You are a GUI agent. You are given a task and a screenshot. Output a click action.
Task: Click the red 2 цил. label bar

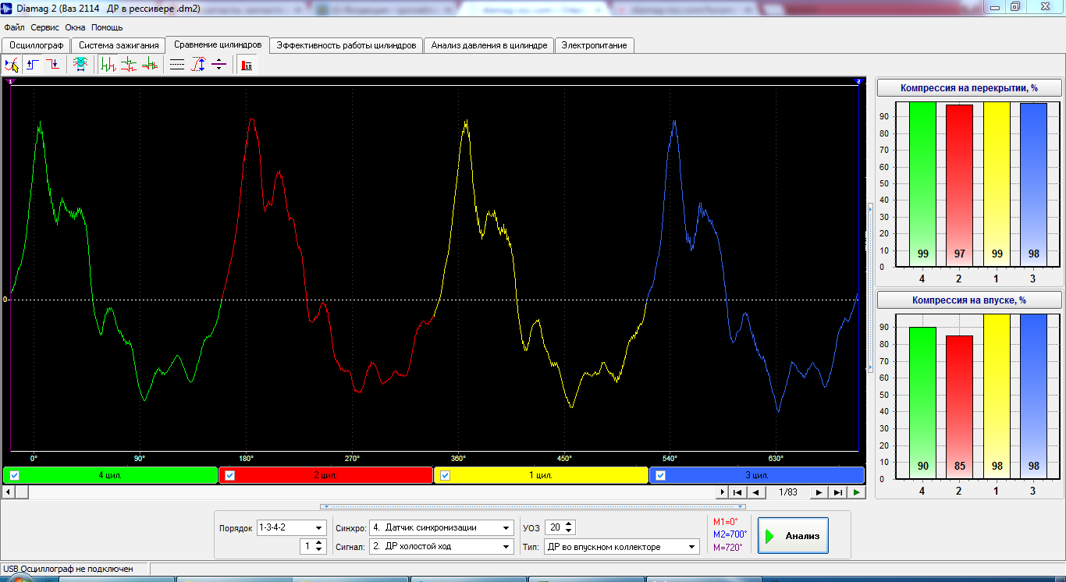[x=325, y=475]
